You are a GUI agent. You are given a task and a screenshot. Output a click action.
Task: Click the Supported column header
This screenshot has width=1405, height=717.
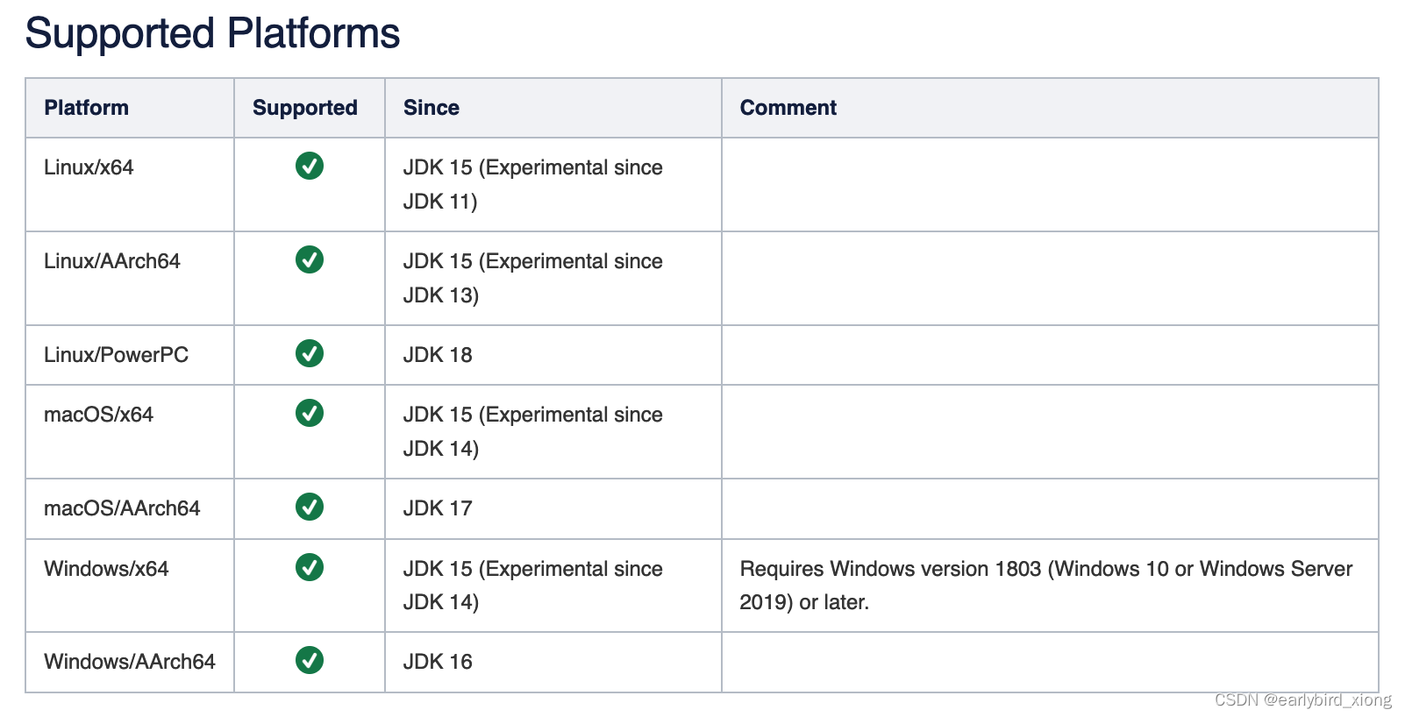[x=305, y=108]
